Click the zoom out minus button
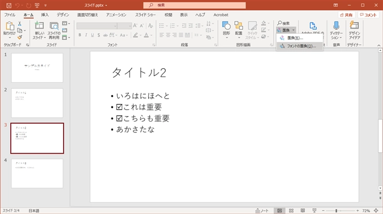This screenshot has height=214, width=383. tap(323, 211)
